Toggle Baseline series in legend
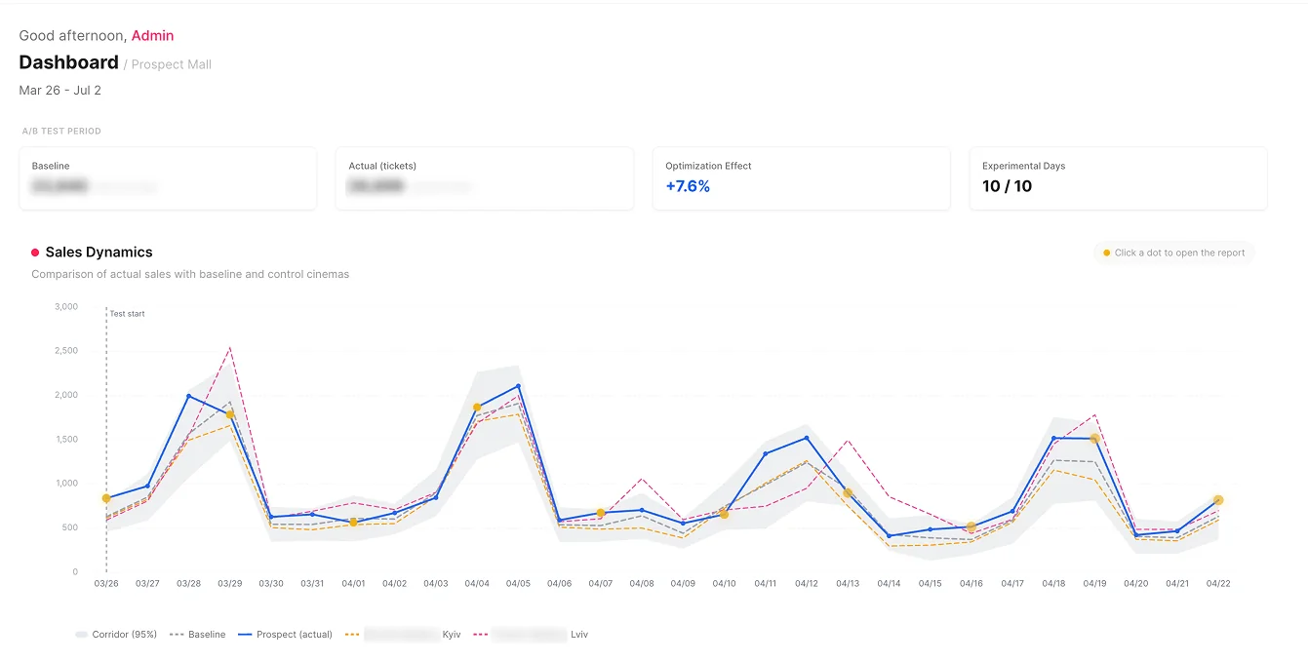The image size is (1308, 662). pyautogui.click(x=198, y=635)
